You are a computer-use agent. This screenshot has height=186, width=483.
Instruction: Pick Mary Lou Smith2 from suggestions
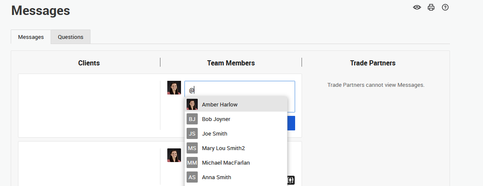(x=223, y=148)
